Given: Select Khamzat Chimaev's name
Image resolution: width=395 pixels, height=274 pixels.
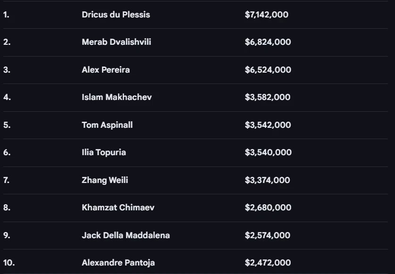Looking at the screenshot, I should 118,208.
